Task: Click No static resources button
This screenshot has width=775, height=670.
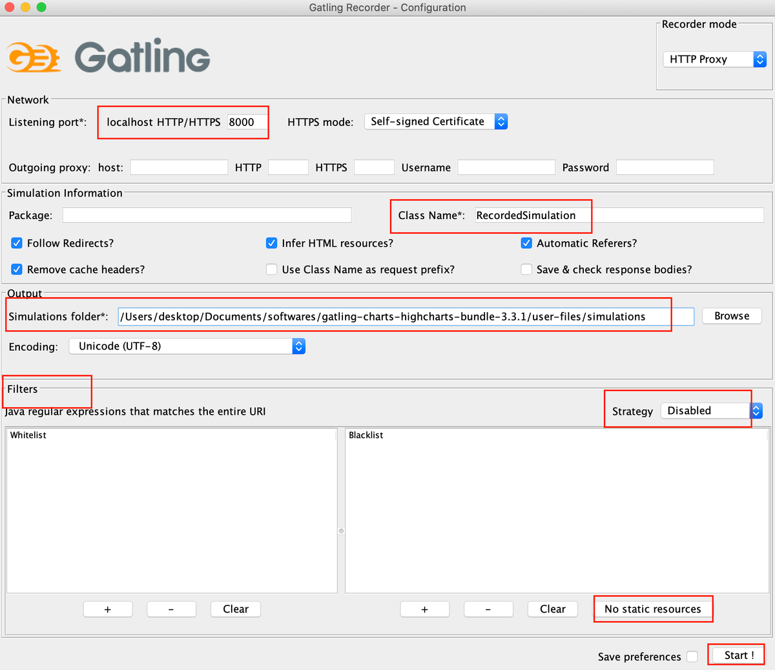Action: [x=652, y=609]
